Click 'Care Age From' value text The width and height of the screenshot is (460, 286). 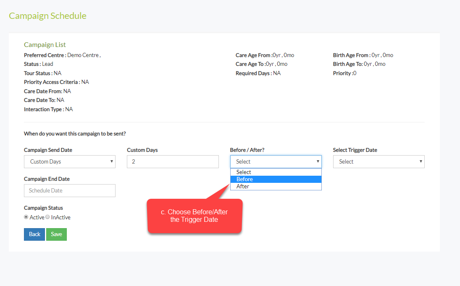pyautogui.click(x=284, y=55)
